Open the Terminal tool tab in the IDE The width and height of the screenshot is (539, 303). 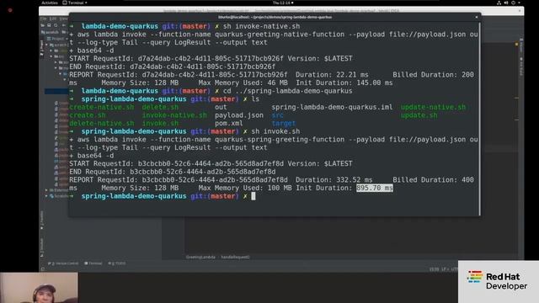(93, 263)
